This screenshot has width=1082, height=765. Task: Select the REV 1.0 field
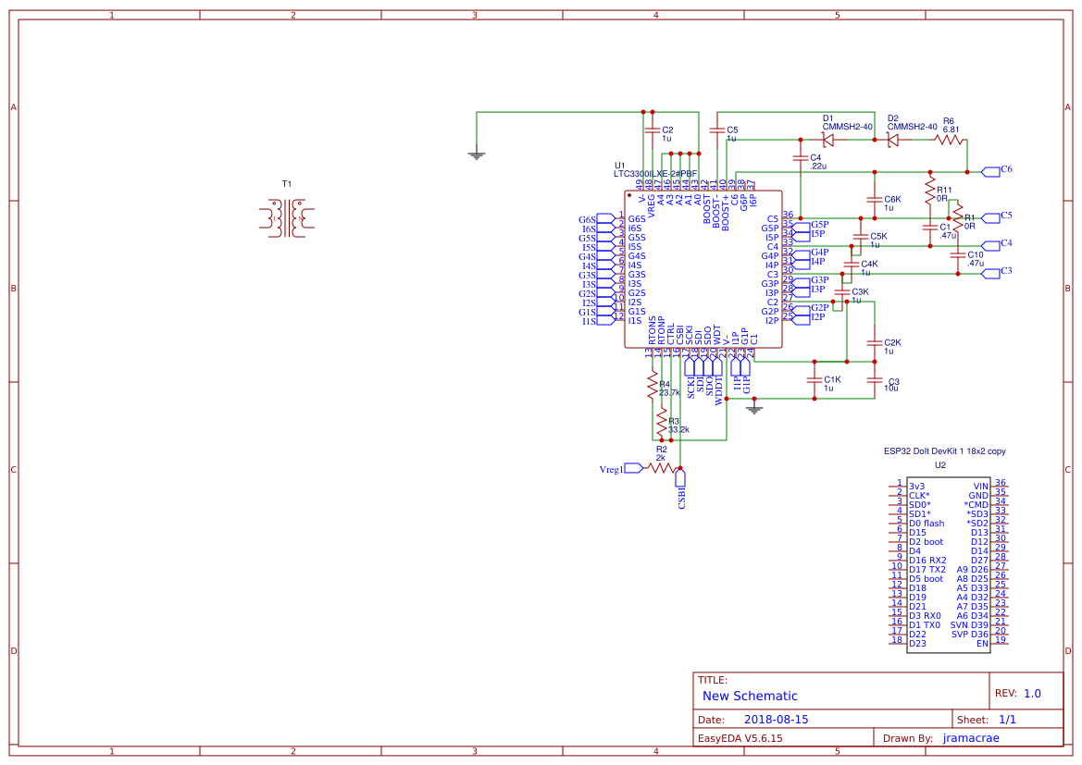pyautogui.click(x=1031, y=693)
